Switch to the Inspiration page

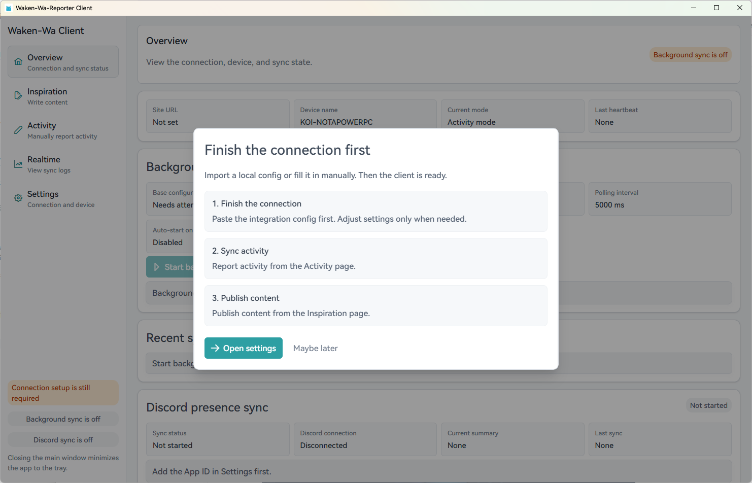(x=63, y=96)
